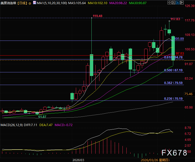
Task: Open the 日线 period selector
Action: (22, 3)
